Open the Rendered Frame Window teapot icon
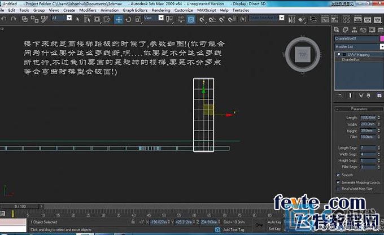 367,19
